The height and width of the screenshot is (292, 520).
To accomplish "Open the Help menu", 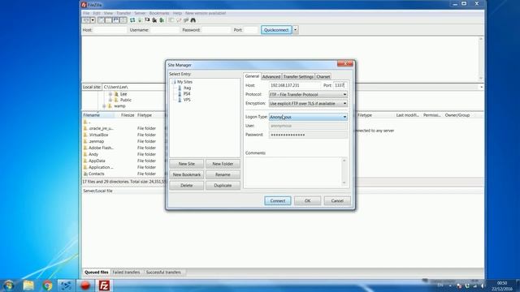I will (x=177, y=13).
